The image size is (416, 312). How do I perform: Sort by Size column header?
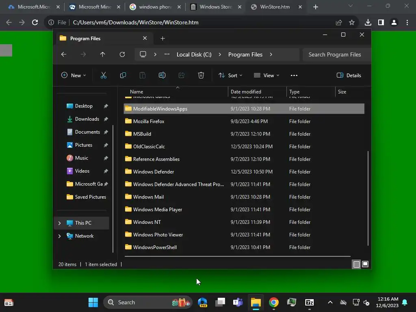point(350,92)
